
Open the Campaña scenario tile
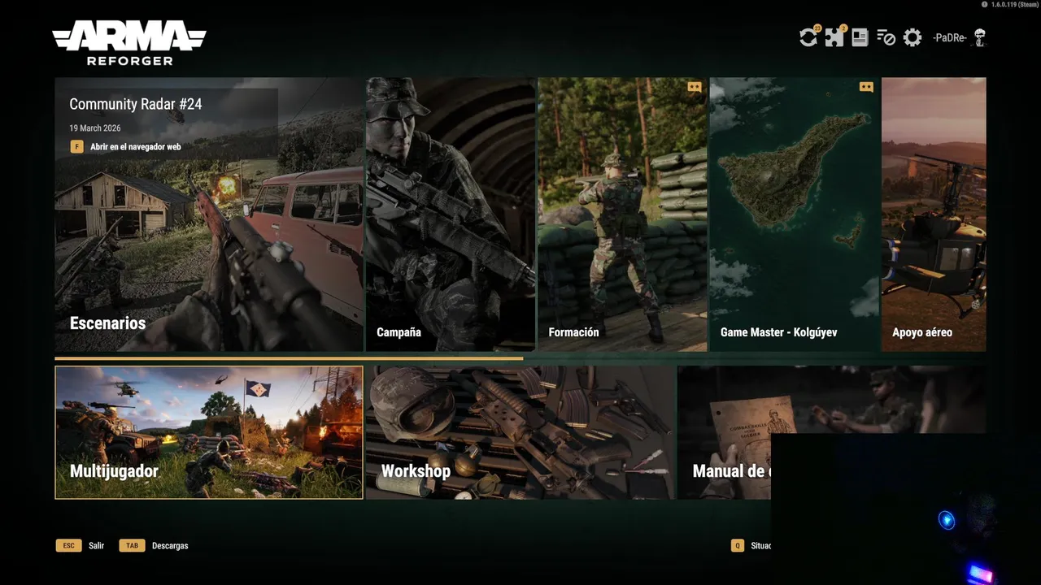(x=451, y=214)
